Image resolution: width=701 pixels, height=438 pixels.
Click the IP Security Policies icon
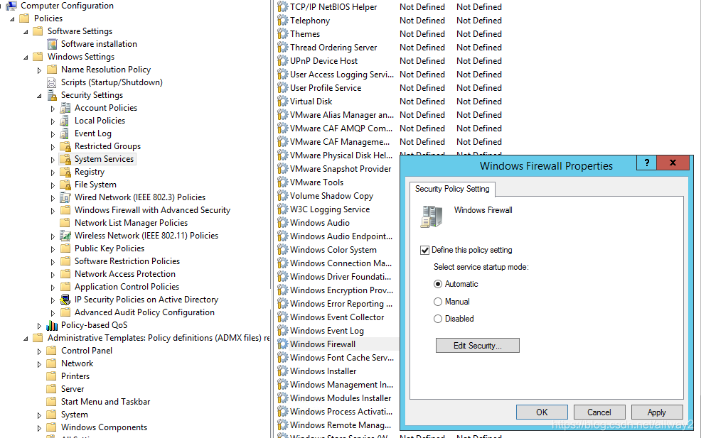(x=65, y=300)
